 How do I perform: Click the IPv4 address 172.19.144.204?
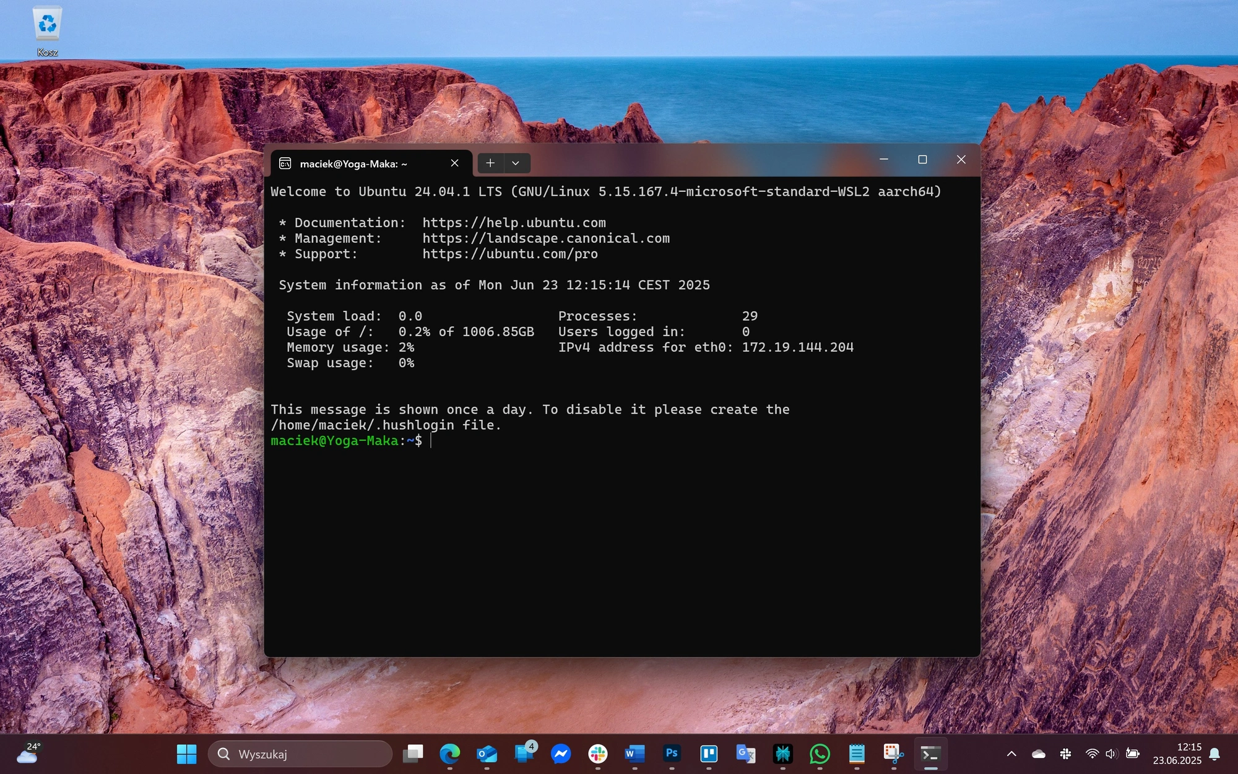(797, 347)
